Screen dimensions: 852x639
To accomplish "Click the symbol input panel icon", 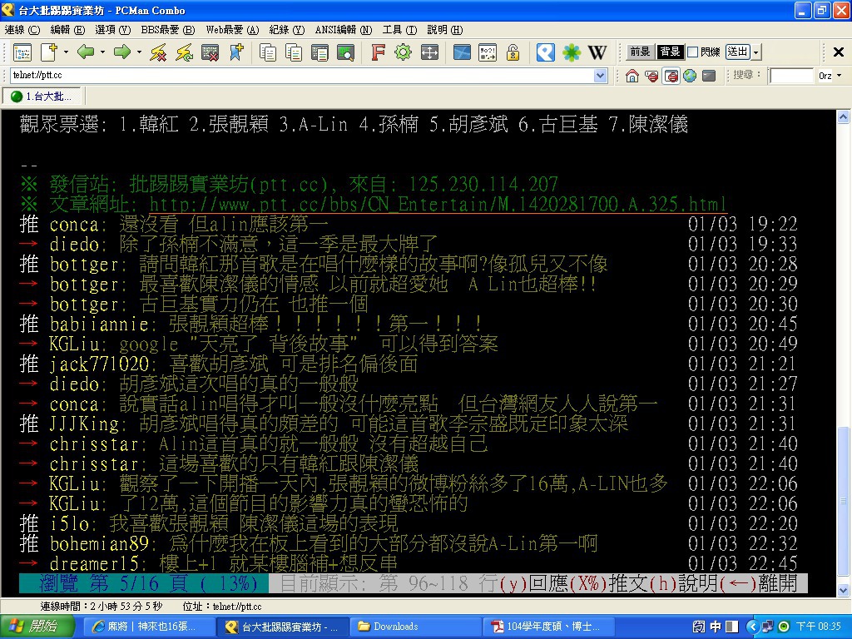I will click(488, 52).
